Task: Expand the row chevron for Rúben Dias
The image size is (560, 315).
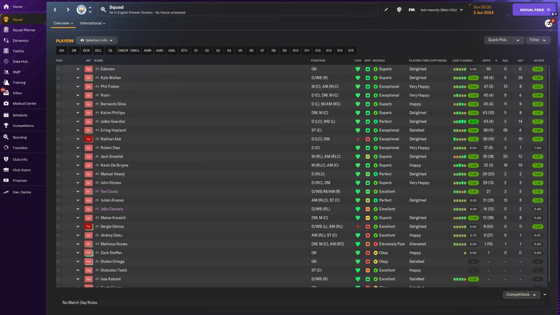Action: (78, 148)
